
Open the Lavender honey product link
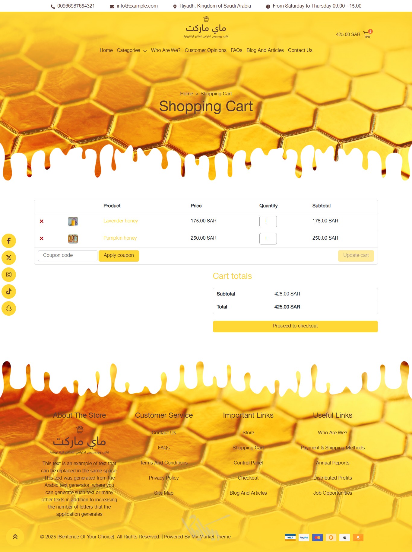pos(121,221)
